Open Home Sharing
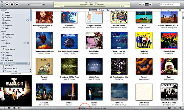The width and height of the screenshot is (184, 110). click(x=10, y=49)
